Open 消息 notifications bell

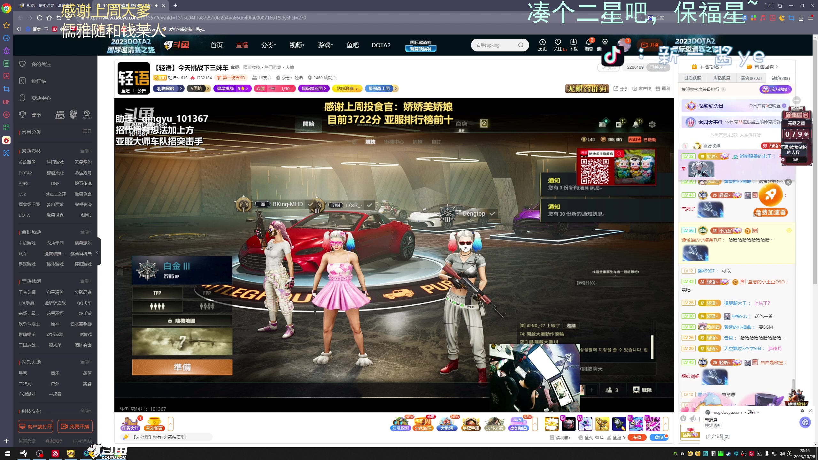tap(589, 45)
